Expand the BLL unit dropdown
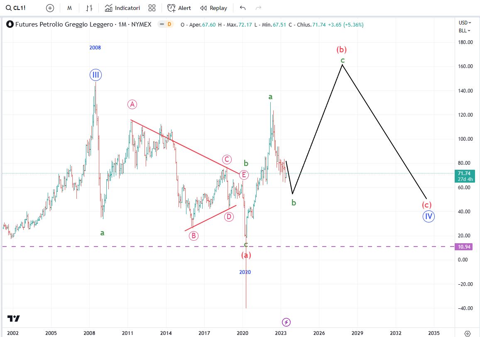 (464, 31)
